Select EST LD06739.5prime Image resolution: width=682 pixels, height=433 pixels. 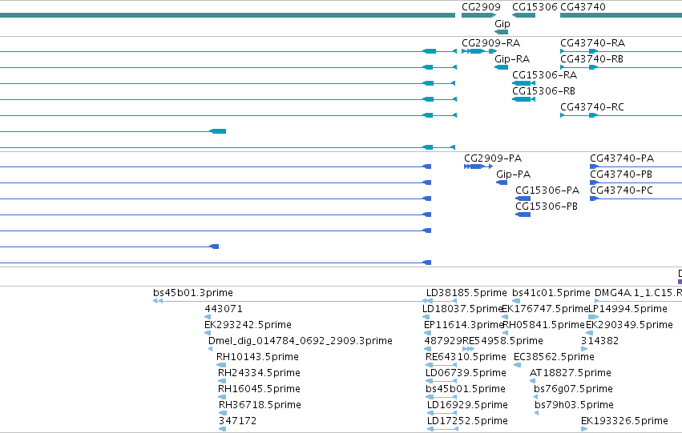(x=466, y=374)
